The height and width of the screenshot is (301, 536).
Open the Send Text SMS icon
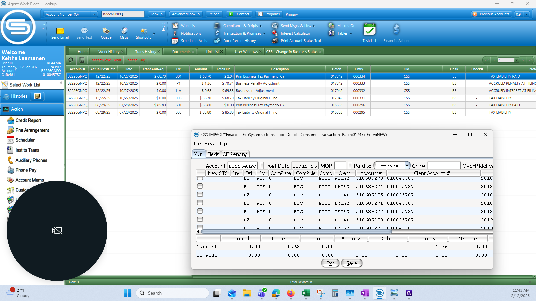(x=84, y=31)
